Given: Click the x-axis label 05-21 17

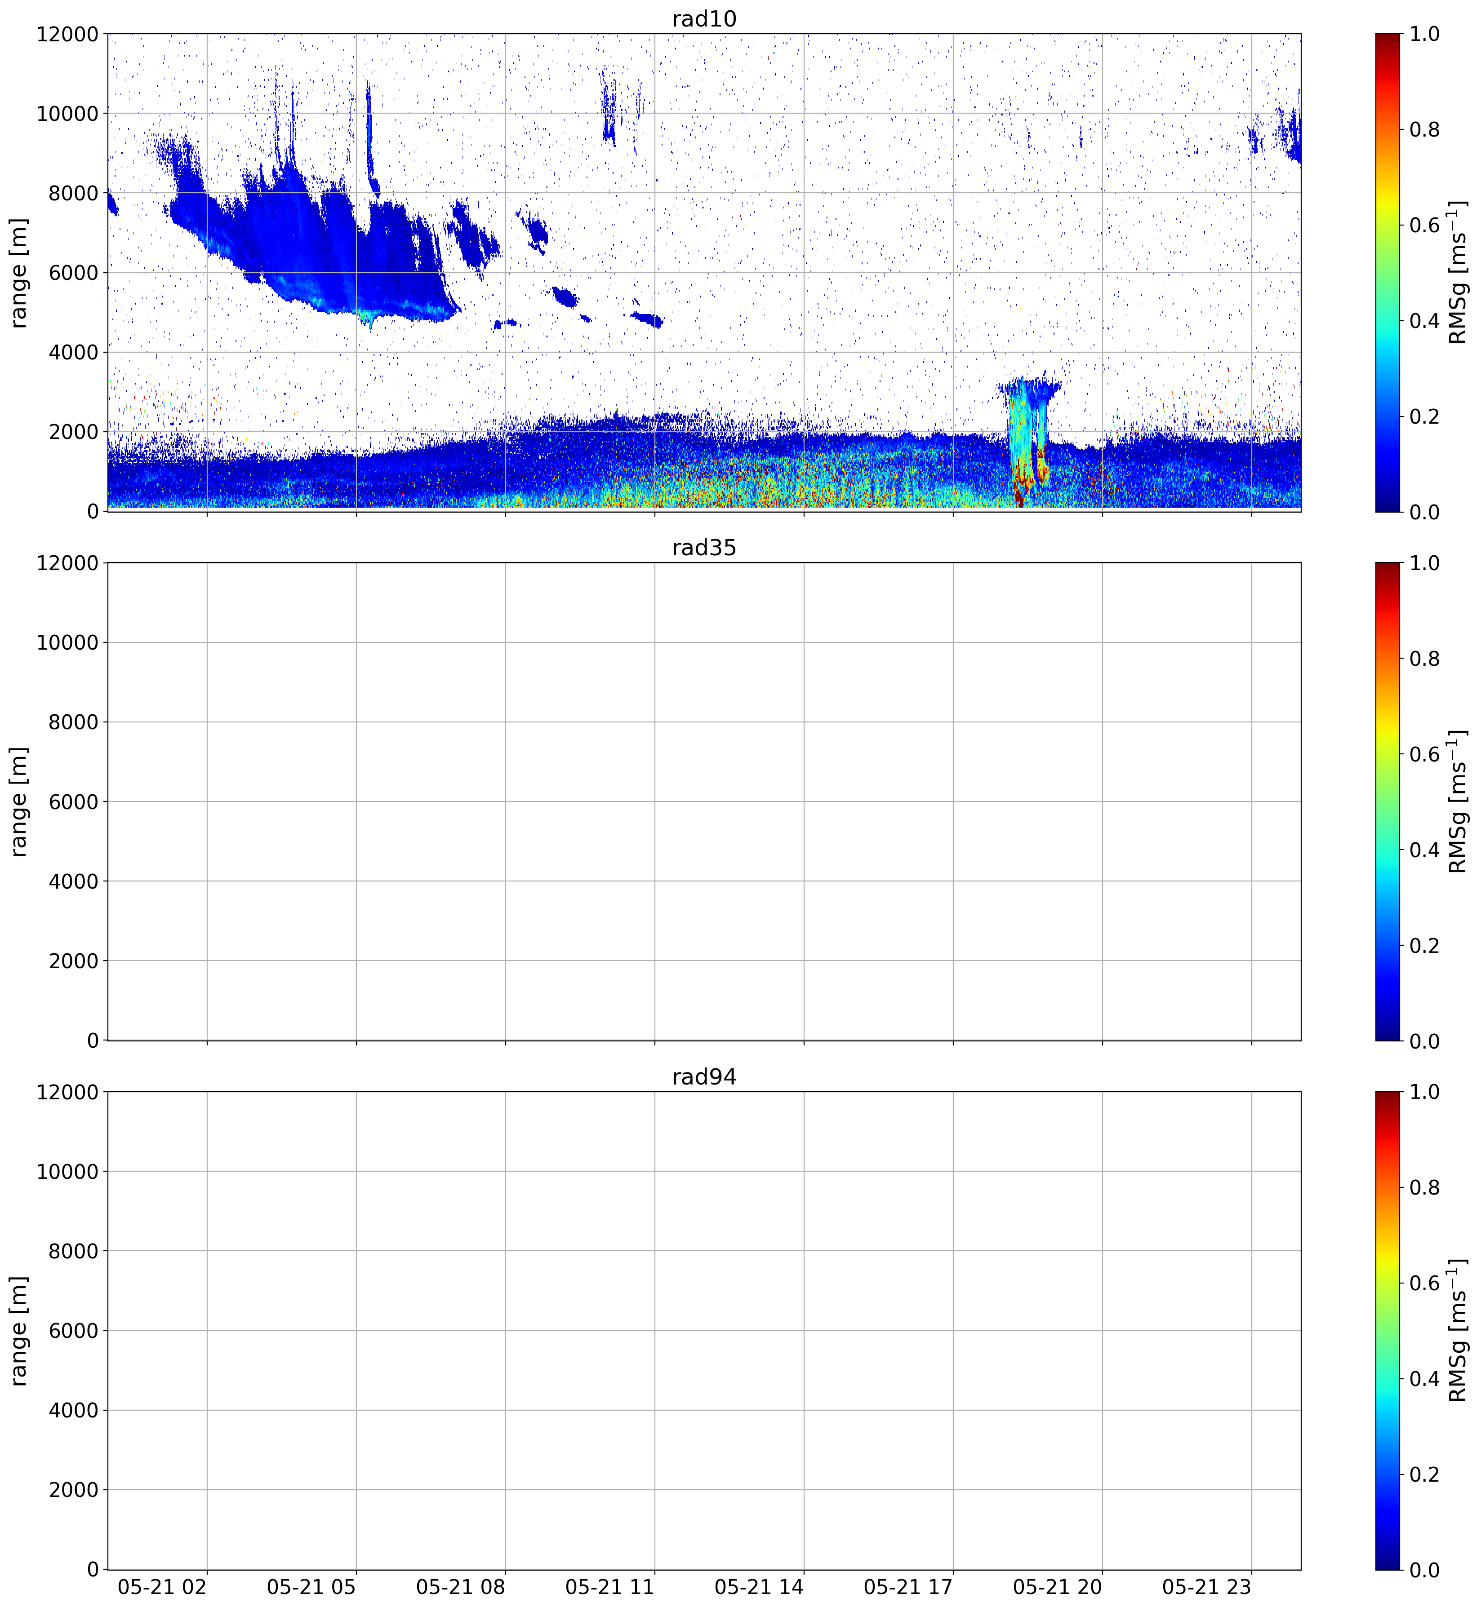Looking at the screenshot, I should [x=908, y=1587].
